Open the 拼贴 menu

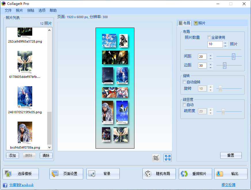point(31,11)
